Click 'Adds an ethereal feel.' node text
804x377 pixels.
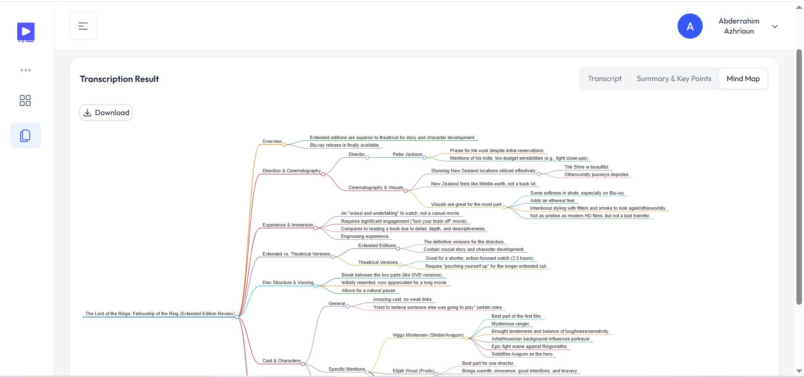tap(552, 200)
